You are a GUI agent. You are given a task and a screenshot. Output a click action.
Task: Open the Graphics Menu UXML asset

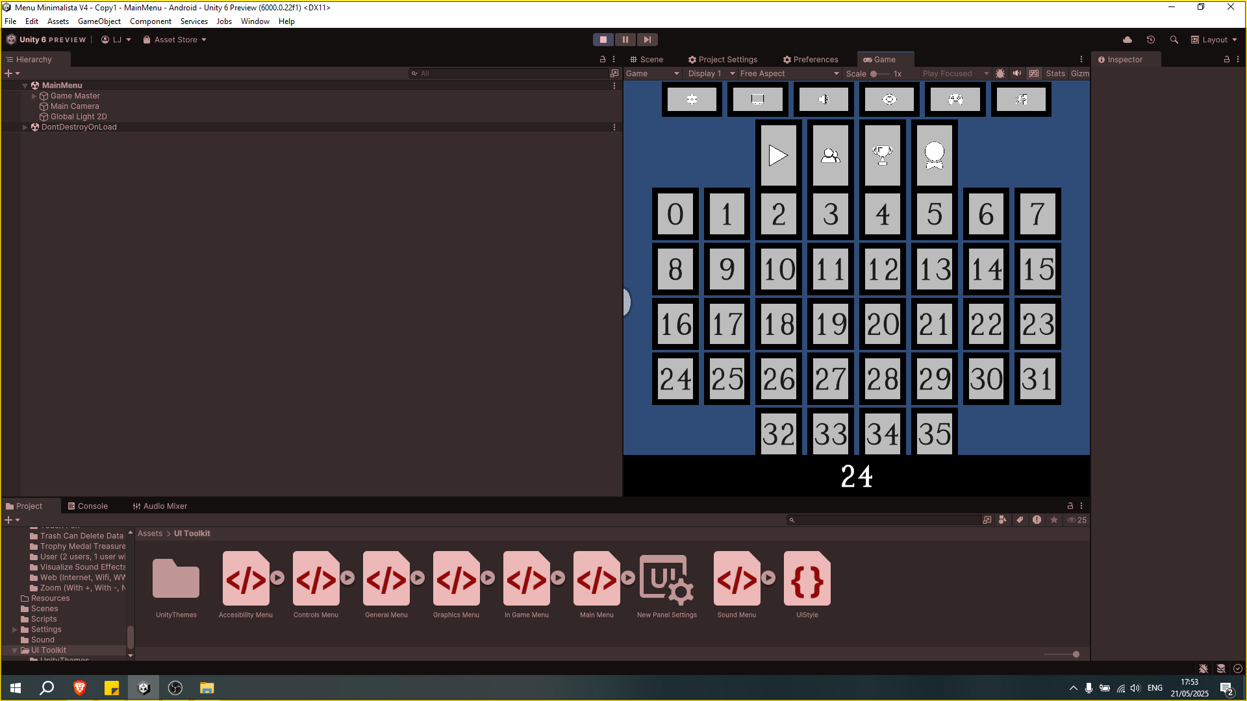point(457,585)
